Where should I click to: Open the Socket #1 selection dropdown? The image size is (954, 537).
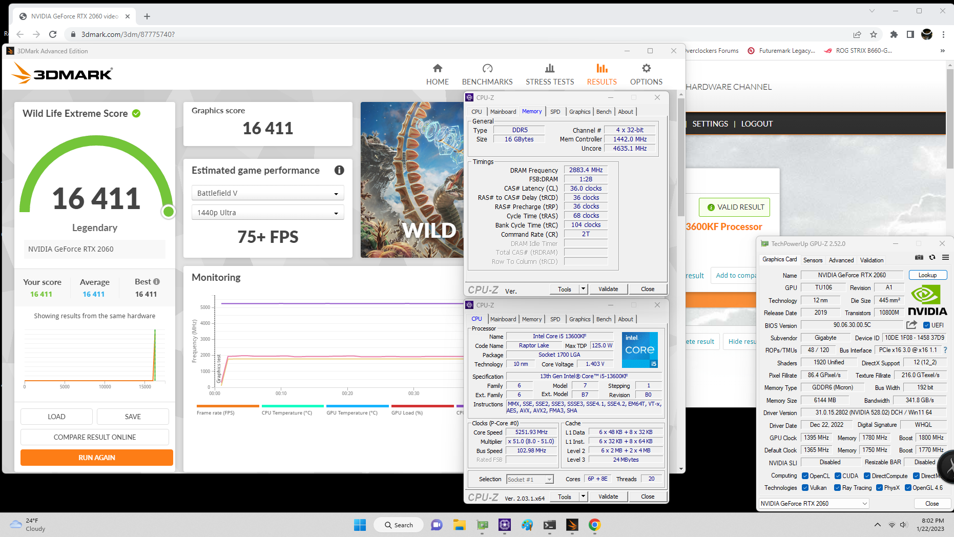[x=530, y=480]
